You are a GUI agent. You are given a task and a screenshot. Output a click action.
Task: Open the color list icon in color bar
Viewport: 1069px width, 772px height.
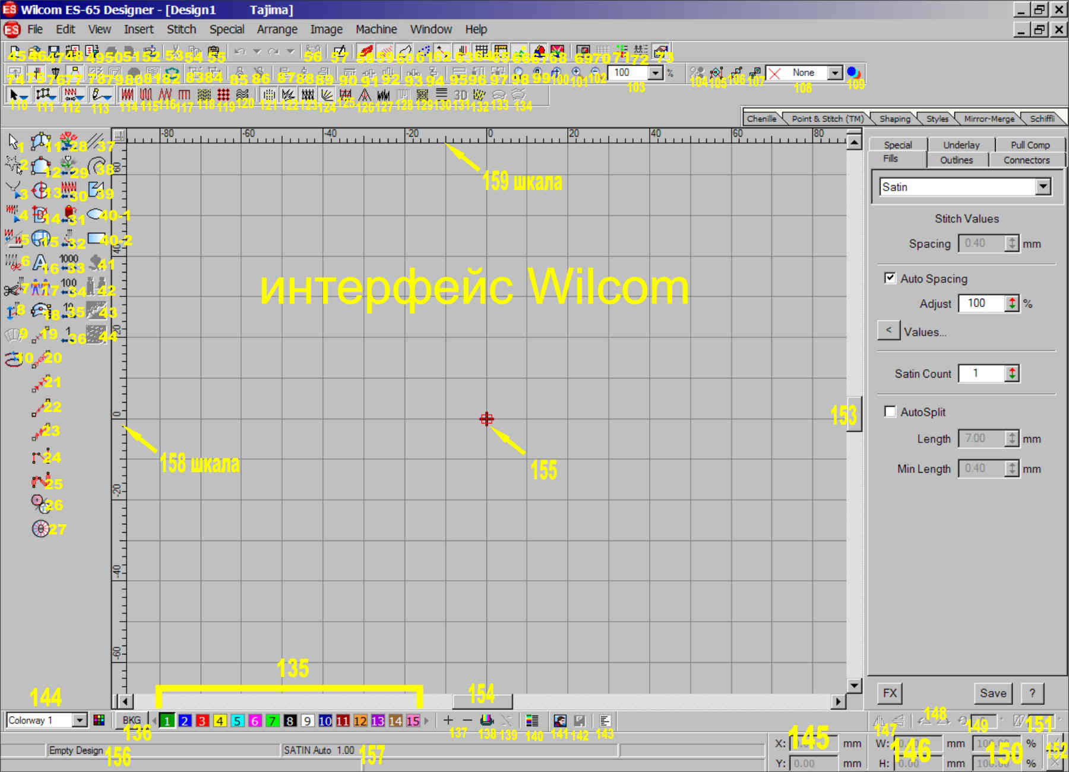(x=532, y=721)
